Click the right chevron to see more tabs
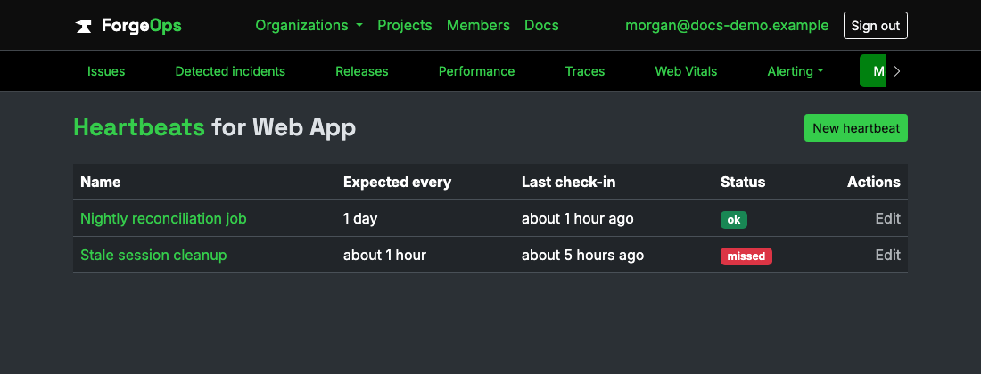Screen dimensions: 981x374 pos(897,71)
